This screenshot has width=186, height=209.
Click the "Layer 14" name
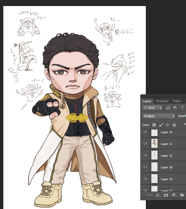(x=166, y=132)
